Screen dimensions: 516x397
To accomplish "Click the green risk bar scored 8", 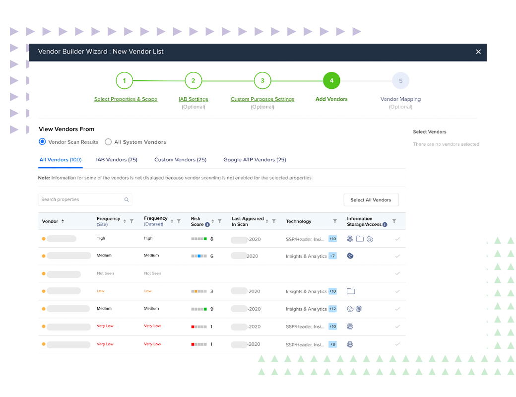I will [199, 239].
